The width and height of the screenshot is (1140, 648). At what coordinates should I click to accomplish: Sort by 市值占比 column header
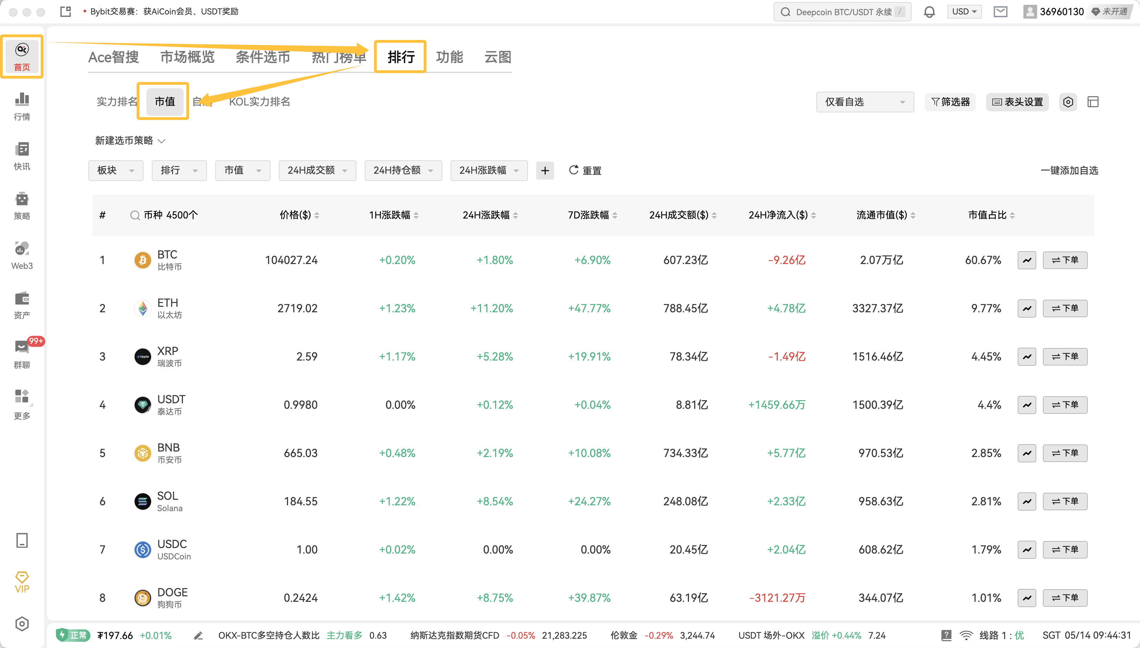click(x=992, y=215)
